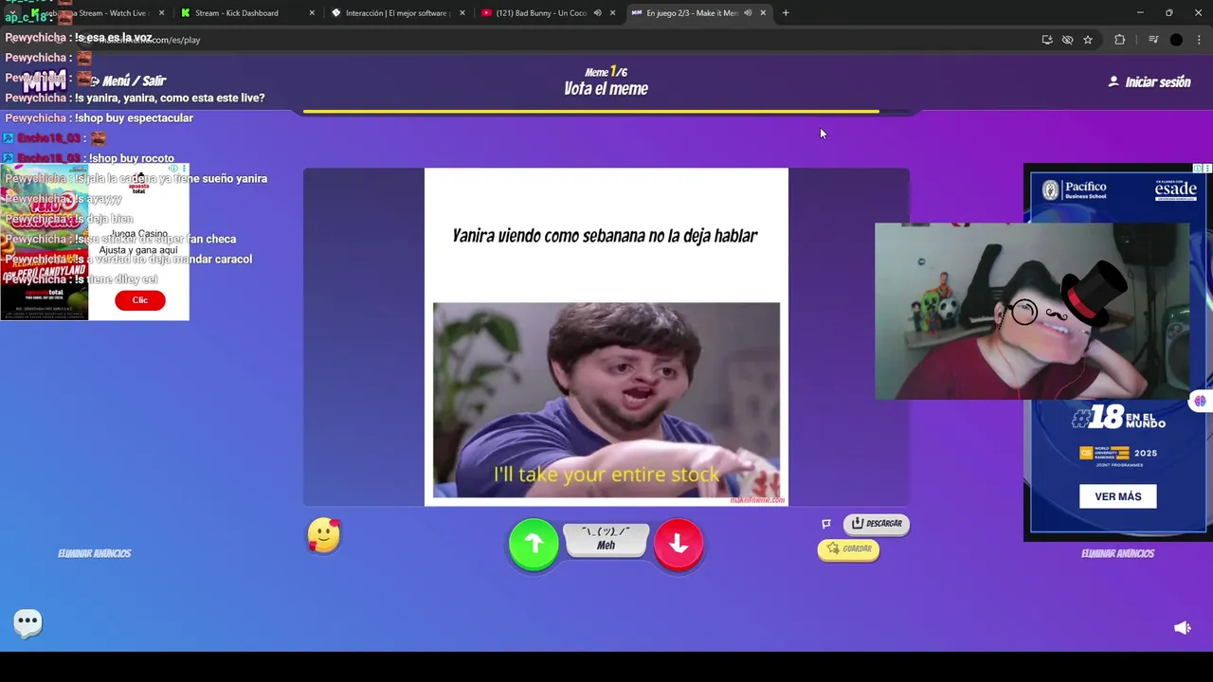Upvote the meme with green arrow button

click(x=534, y=544)
